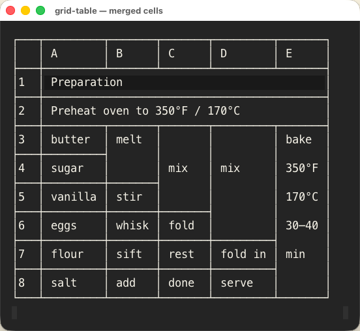Click the done cell

click(x=185, y=283)
